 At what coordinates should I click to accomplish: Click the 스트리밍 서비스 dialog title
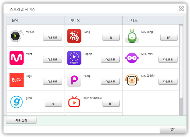22,9
